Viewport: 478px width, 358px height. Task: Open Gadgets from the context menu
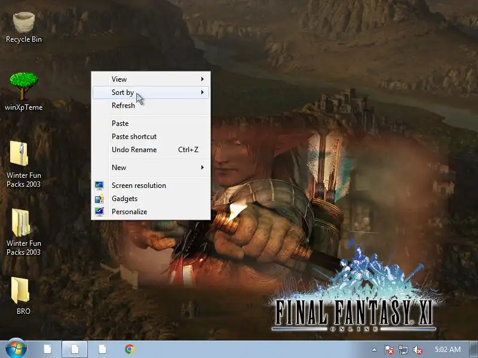[151, 199]
